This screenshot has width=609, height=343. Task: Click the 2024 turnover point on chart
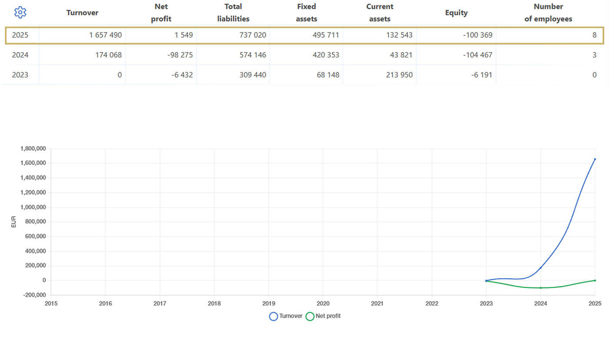541,268
